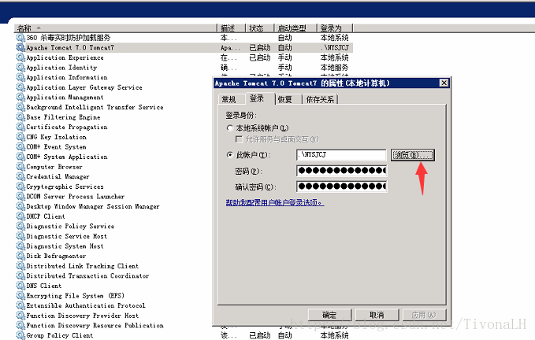
Task: Click the 浏览 button
Action: [x=413, y=155]
